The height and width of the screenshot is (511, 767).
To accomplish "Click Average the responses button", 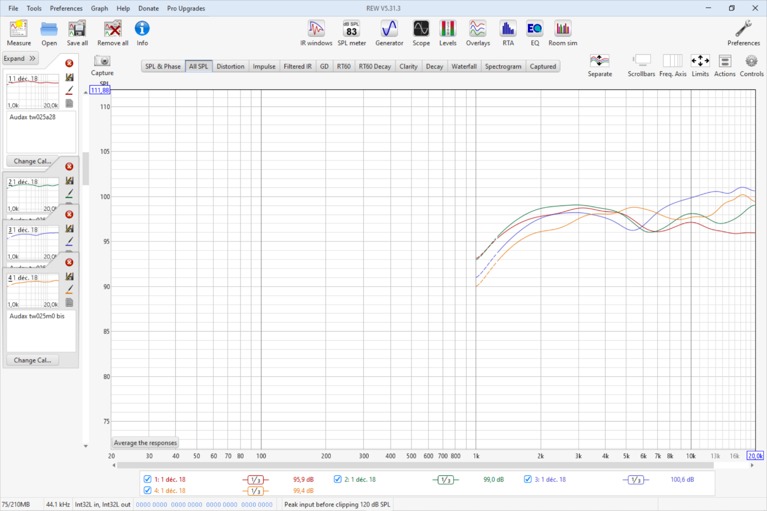I will pyautogui.click(x=145, y=443).
